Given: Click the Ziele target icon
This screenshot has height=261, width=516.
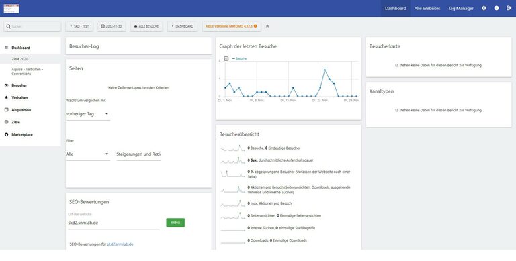Looking at the screenshot, I should (6, 122).
